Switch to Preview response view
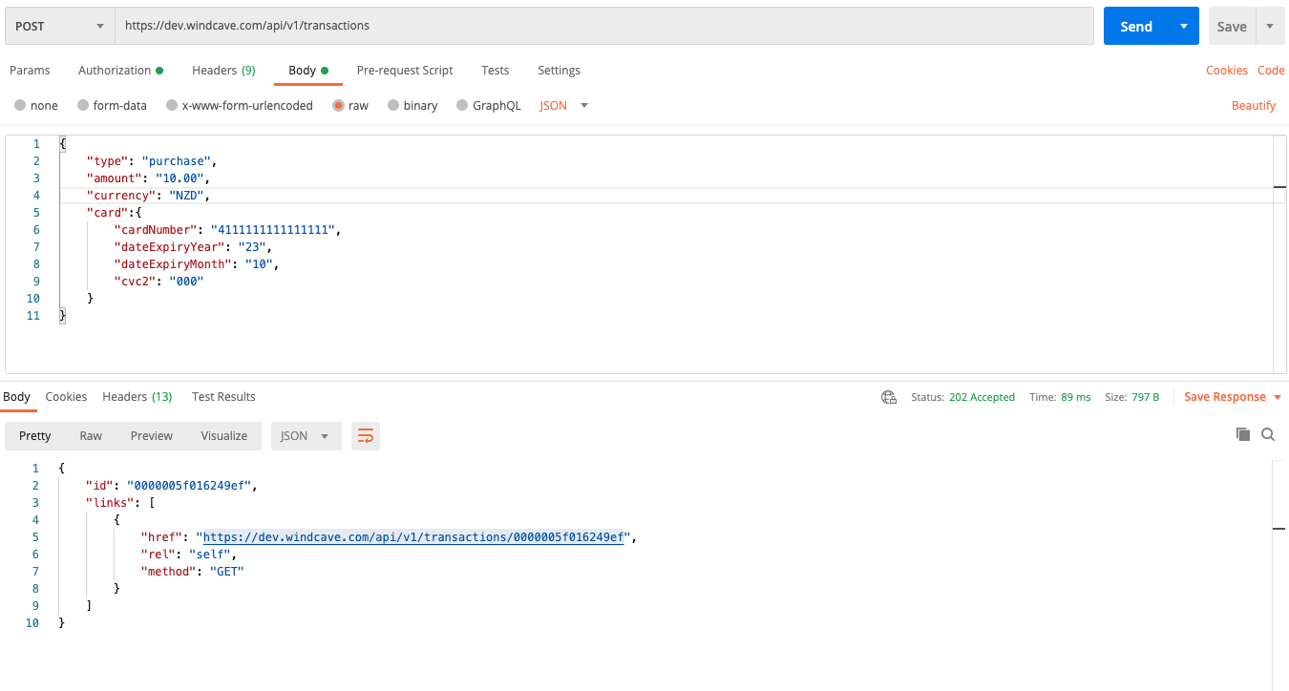1289x691 pixels. click(x=152, y=436)
